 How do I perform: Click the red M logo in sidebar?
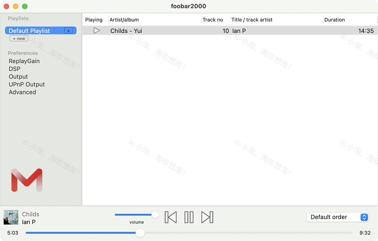[x=27, y=180]
